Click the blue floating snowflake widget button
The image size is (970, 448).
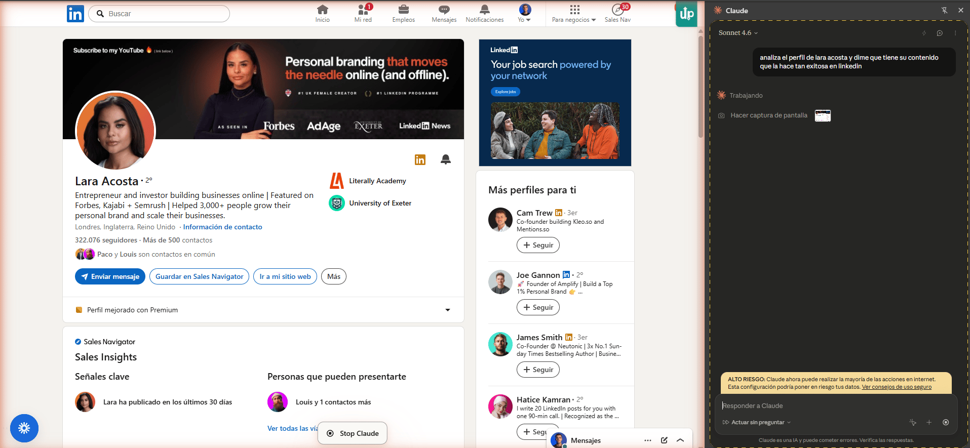[x=24, y=428]
